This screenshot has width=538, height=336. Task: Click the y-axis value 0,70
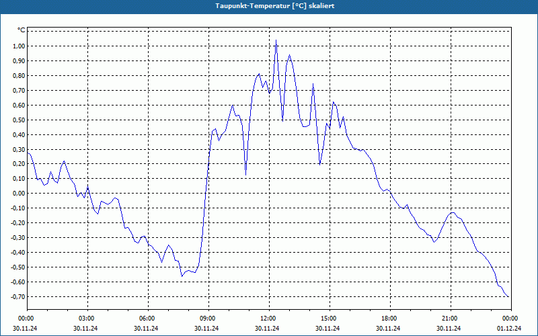tap(19, 90)
